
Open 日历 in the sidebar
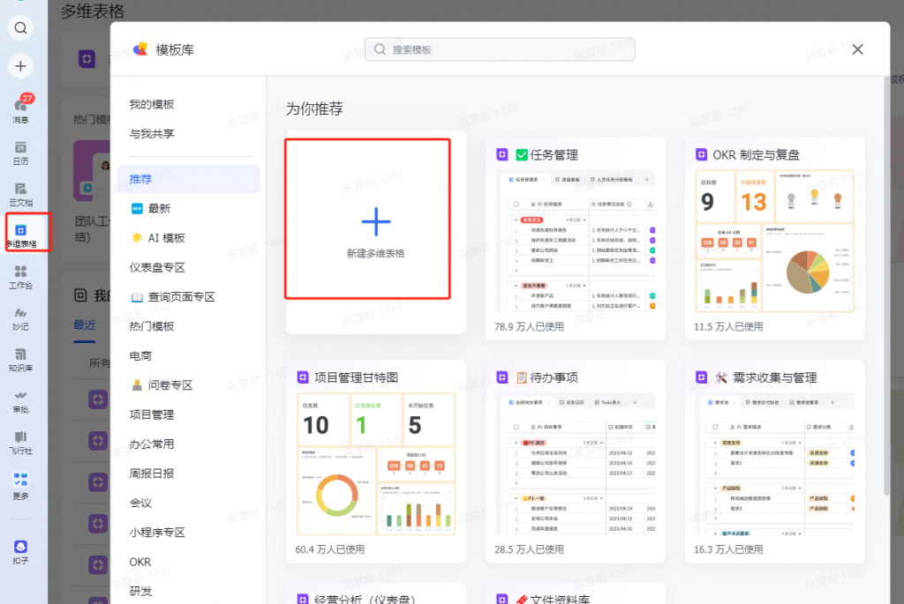tap(21, 153)
